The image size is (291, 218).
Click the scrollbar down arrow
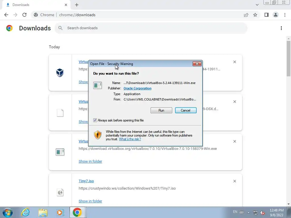[288, 204]
